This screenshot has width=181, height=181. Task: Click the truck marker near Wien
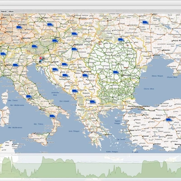[x=55, y=41]
